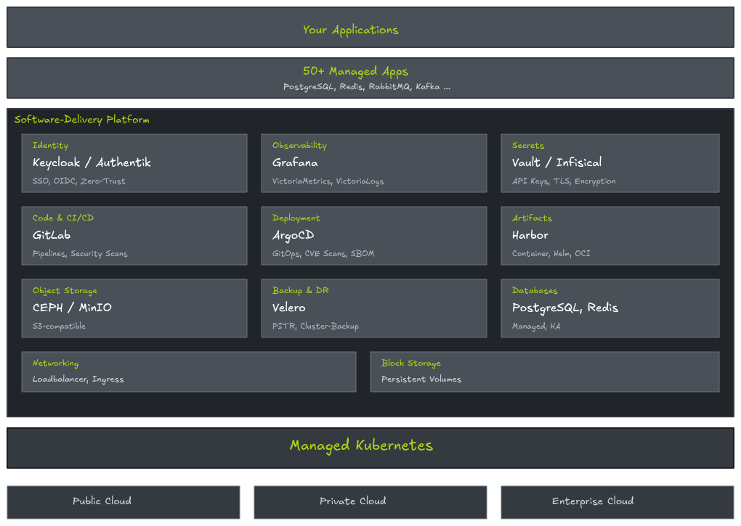
Task: Choose the Private Cloud box
Action: (x=370, y=502)
